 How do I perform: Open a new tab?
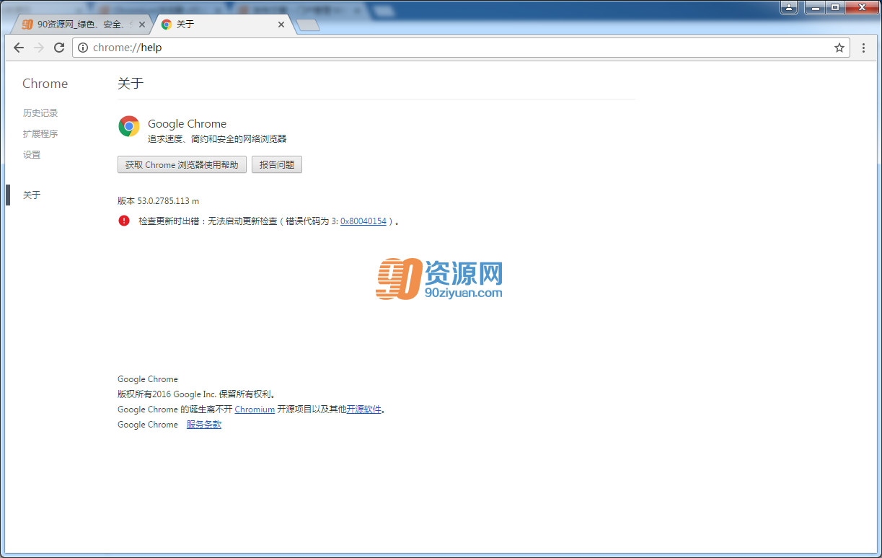coord(308,25)
